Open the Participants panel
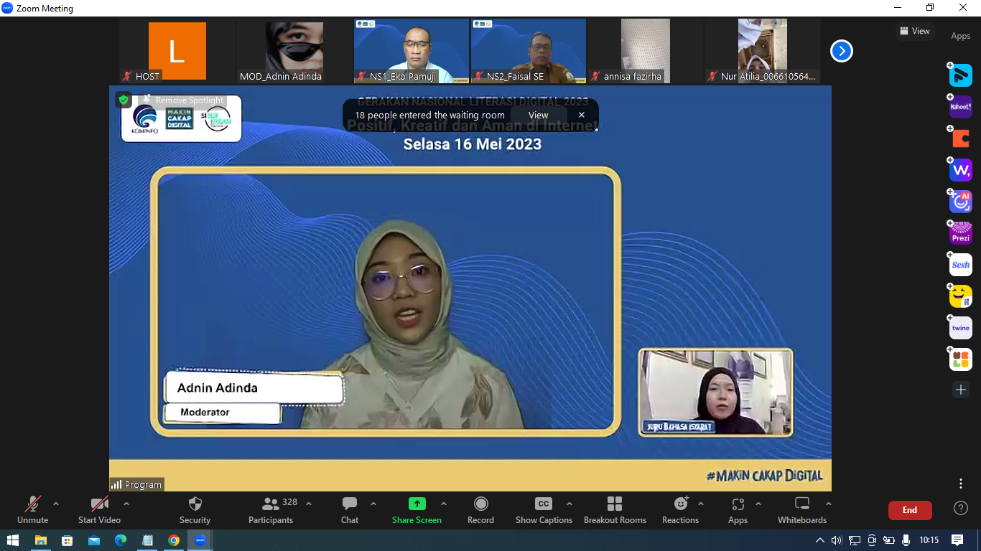This screenshot has height=551, width=981. click(271, 510)
